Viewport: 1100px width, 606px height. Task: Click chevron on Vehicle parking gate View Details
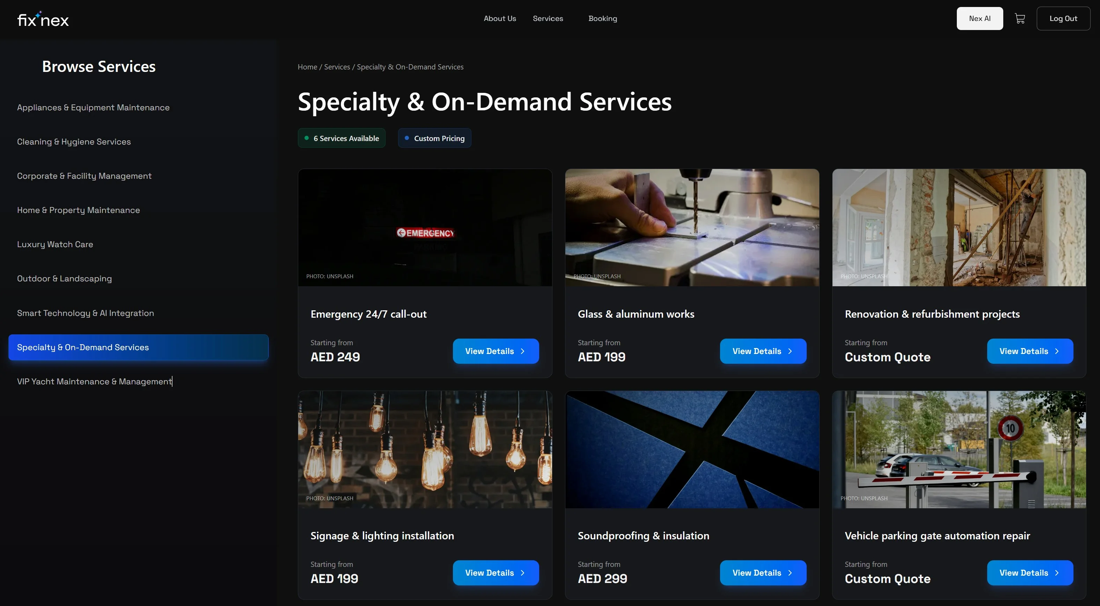[1057, 573]
